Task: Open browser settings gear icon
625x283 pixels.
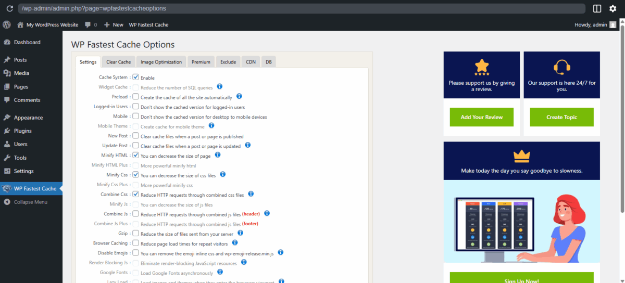Action: [x=612, y=9]
